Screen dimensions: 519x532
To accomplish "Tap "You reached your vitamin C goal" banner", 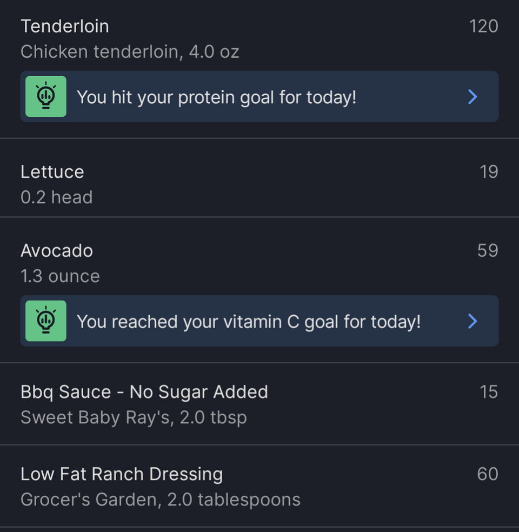I will click(x=259, y=321).
